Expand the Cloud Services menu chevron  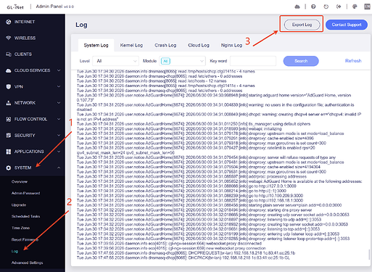pos(59,70)
